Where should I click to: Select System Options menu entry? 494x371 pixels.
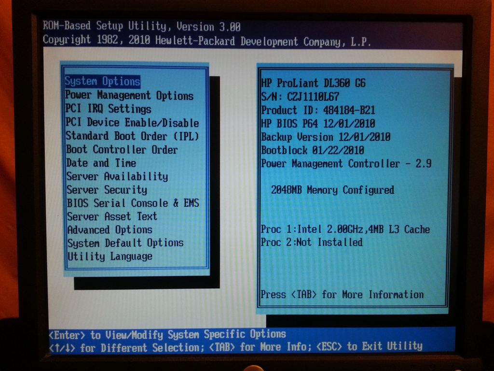(102, 81)
